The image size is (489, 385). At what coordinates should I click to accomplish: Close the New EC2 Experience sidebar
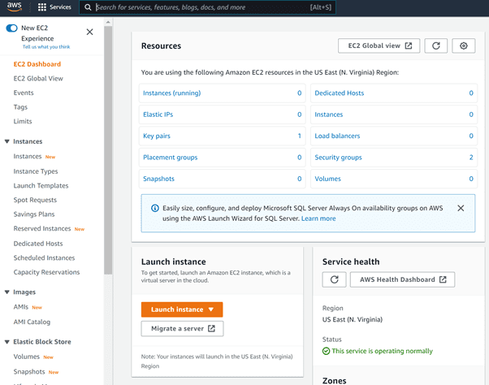pos(90,32)
